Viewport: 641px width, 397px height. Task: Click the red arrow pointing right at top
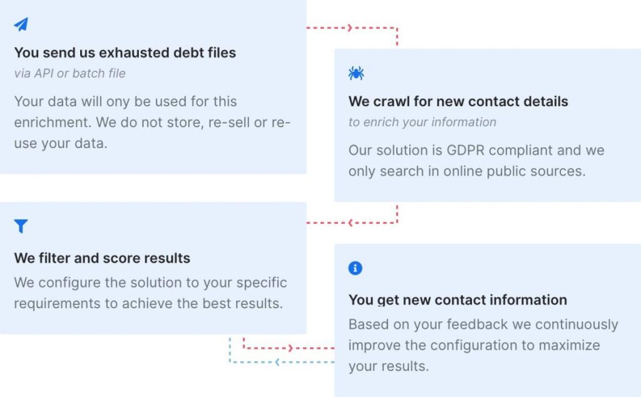pos(350,28)
